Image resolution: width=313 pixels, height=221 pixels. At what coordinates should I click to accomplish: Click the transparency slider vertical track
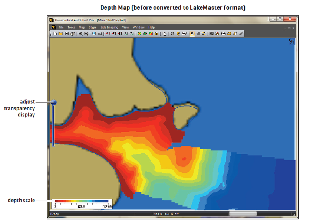53,126
